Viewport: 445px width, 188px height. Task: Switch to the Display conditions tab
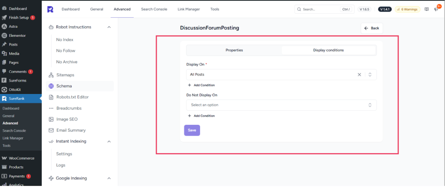329,50
